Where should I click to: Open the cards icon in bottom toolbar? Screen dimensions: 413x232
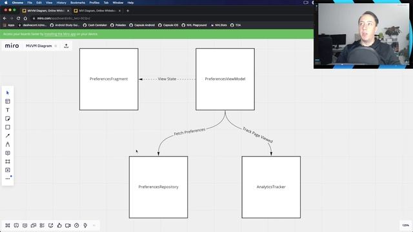coord(34,226)
